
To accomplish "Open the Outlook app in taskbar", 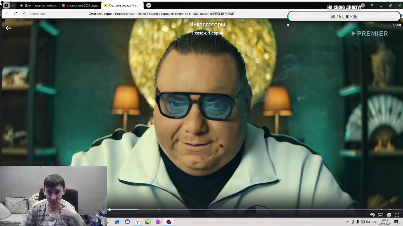I will coord(117,222).
